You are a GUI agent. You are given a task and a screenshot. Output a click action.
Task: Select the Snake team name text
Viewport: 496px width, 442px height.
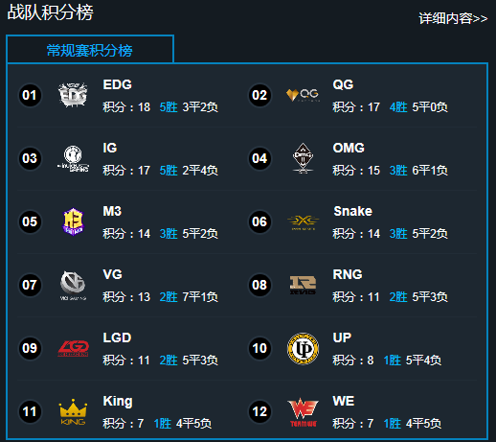pos(352,211)
